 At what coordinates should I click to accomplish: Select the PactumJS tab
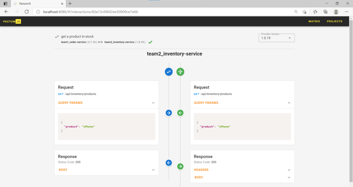[38, 3]
